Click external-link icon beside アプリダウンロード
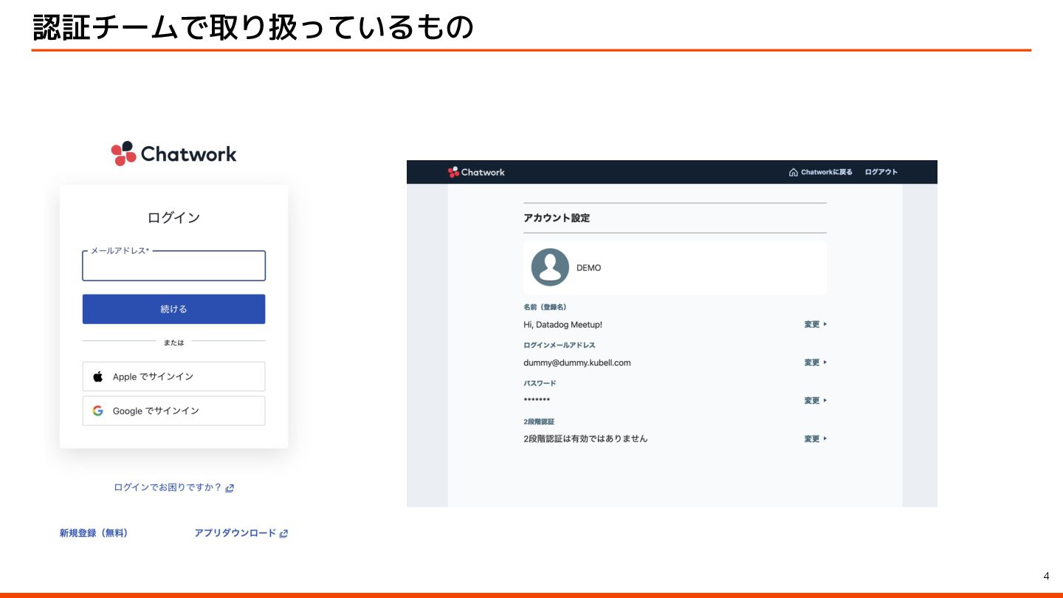The image size is (1063, 598). [x=283, y=533]
